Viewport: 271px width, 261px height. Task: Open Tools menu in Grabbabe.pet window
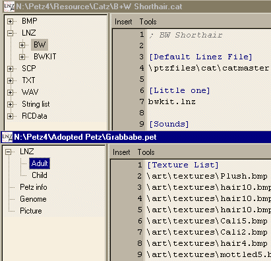coord(146,152)
